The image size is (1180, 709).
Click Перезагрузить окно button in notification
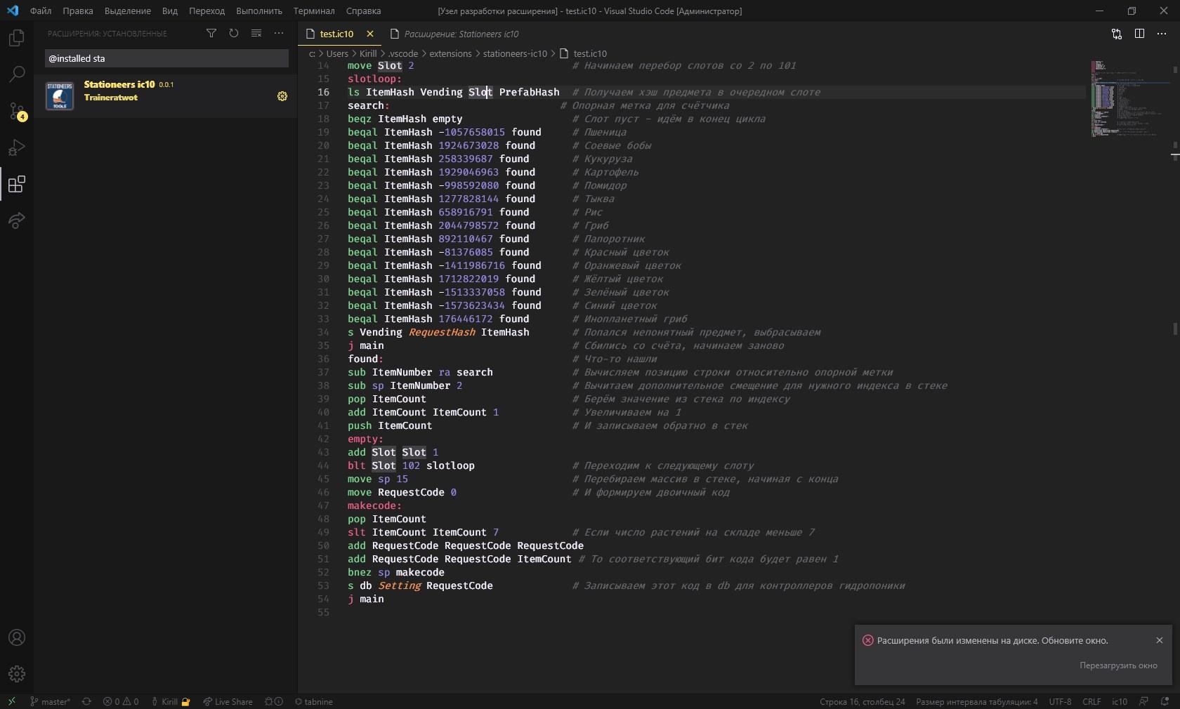tap(1118, 665)
